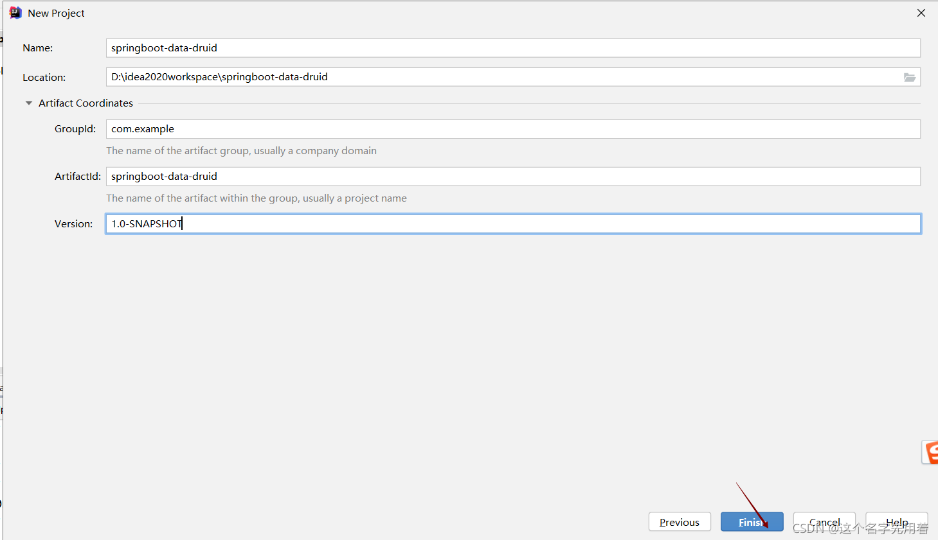
Task: Click the "GroupId:" label
Action: click(75, 129)
